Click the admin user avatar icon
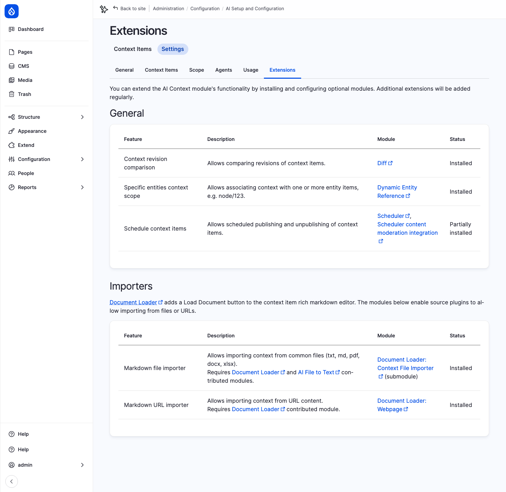This screenshot has width=506, height=492. click(x=12, y=465)
